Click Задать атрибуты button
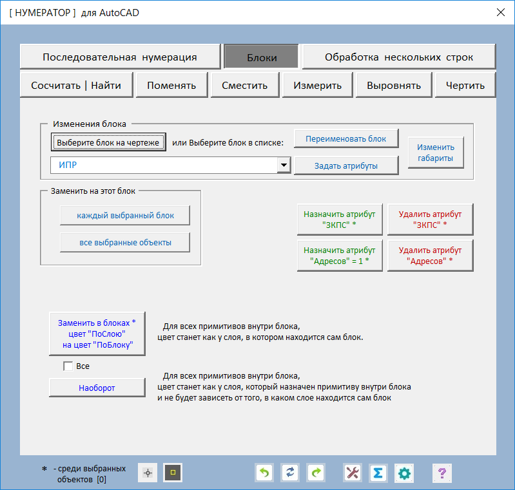Viewport: 515px width, 490px height. (x=346, y=165)
